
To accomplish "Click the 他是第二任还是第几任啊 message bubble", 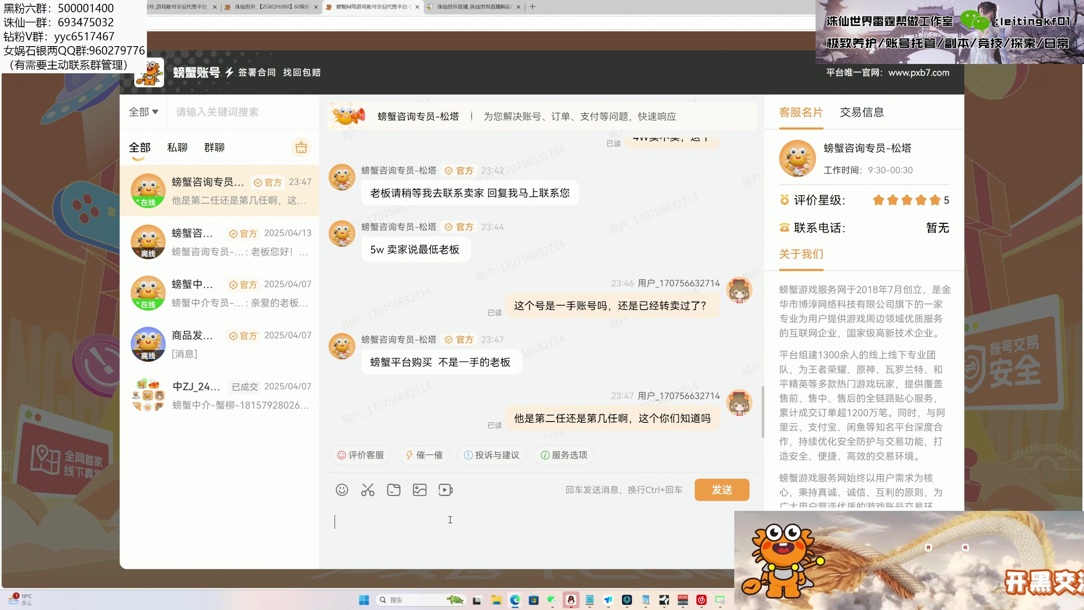I will point(612,419).
